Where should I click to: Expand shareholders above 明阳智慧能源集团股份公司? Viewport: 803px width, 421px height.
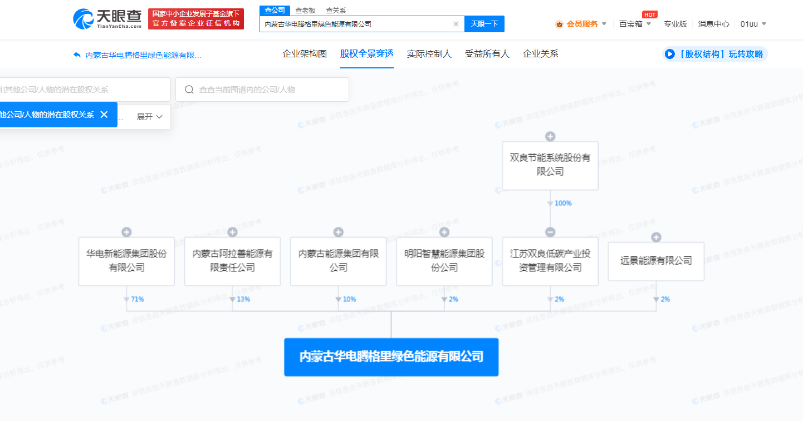(x=444, y=232)
